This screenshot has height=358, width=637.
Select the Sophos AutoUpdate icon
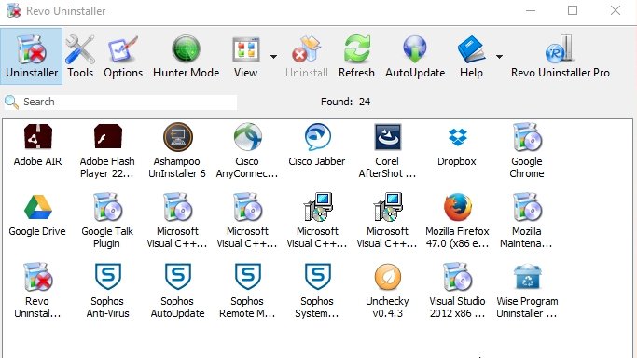coord(177,277)
